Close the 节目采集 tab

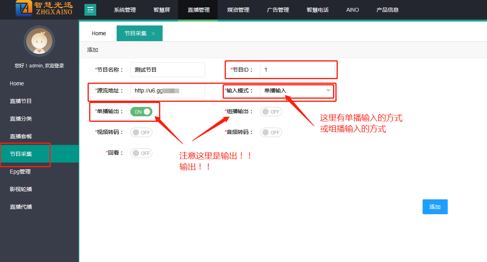pos(153,34)
